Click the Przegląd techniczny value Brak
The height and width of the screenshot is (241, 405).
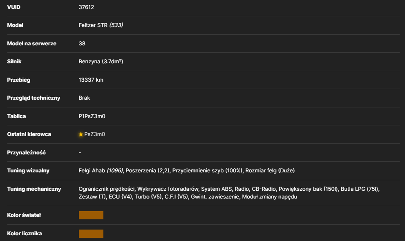[84, 98]
